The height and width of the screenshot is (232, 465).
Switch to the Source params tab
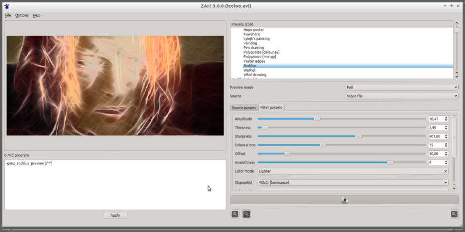[244, 108]
